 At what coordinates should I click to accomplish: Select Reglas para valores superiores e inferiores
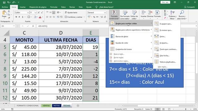click(131, 30)
